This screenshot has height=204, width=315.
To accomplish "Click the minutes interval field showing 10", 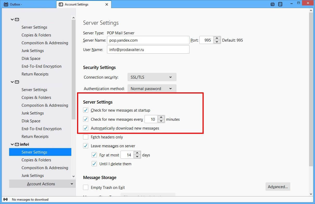I will (152, 119).
